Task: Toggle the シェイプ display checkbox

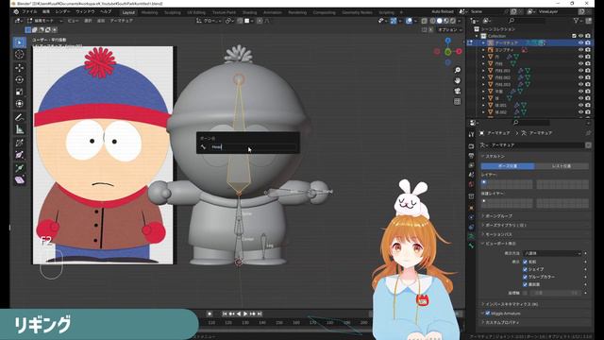Action: point(525,269)
